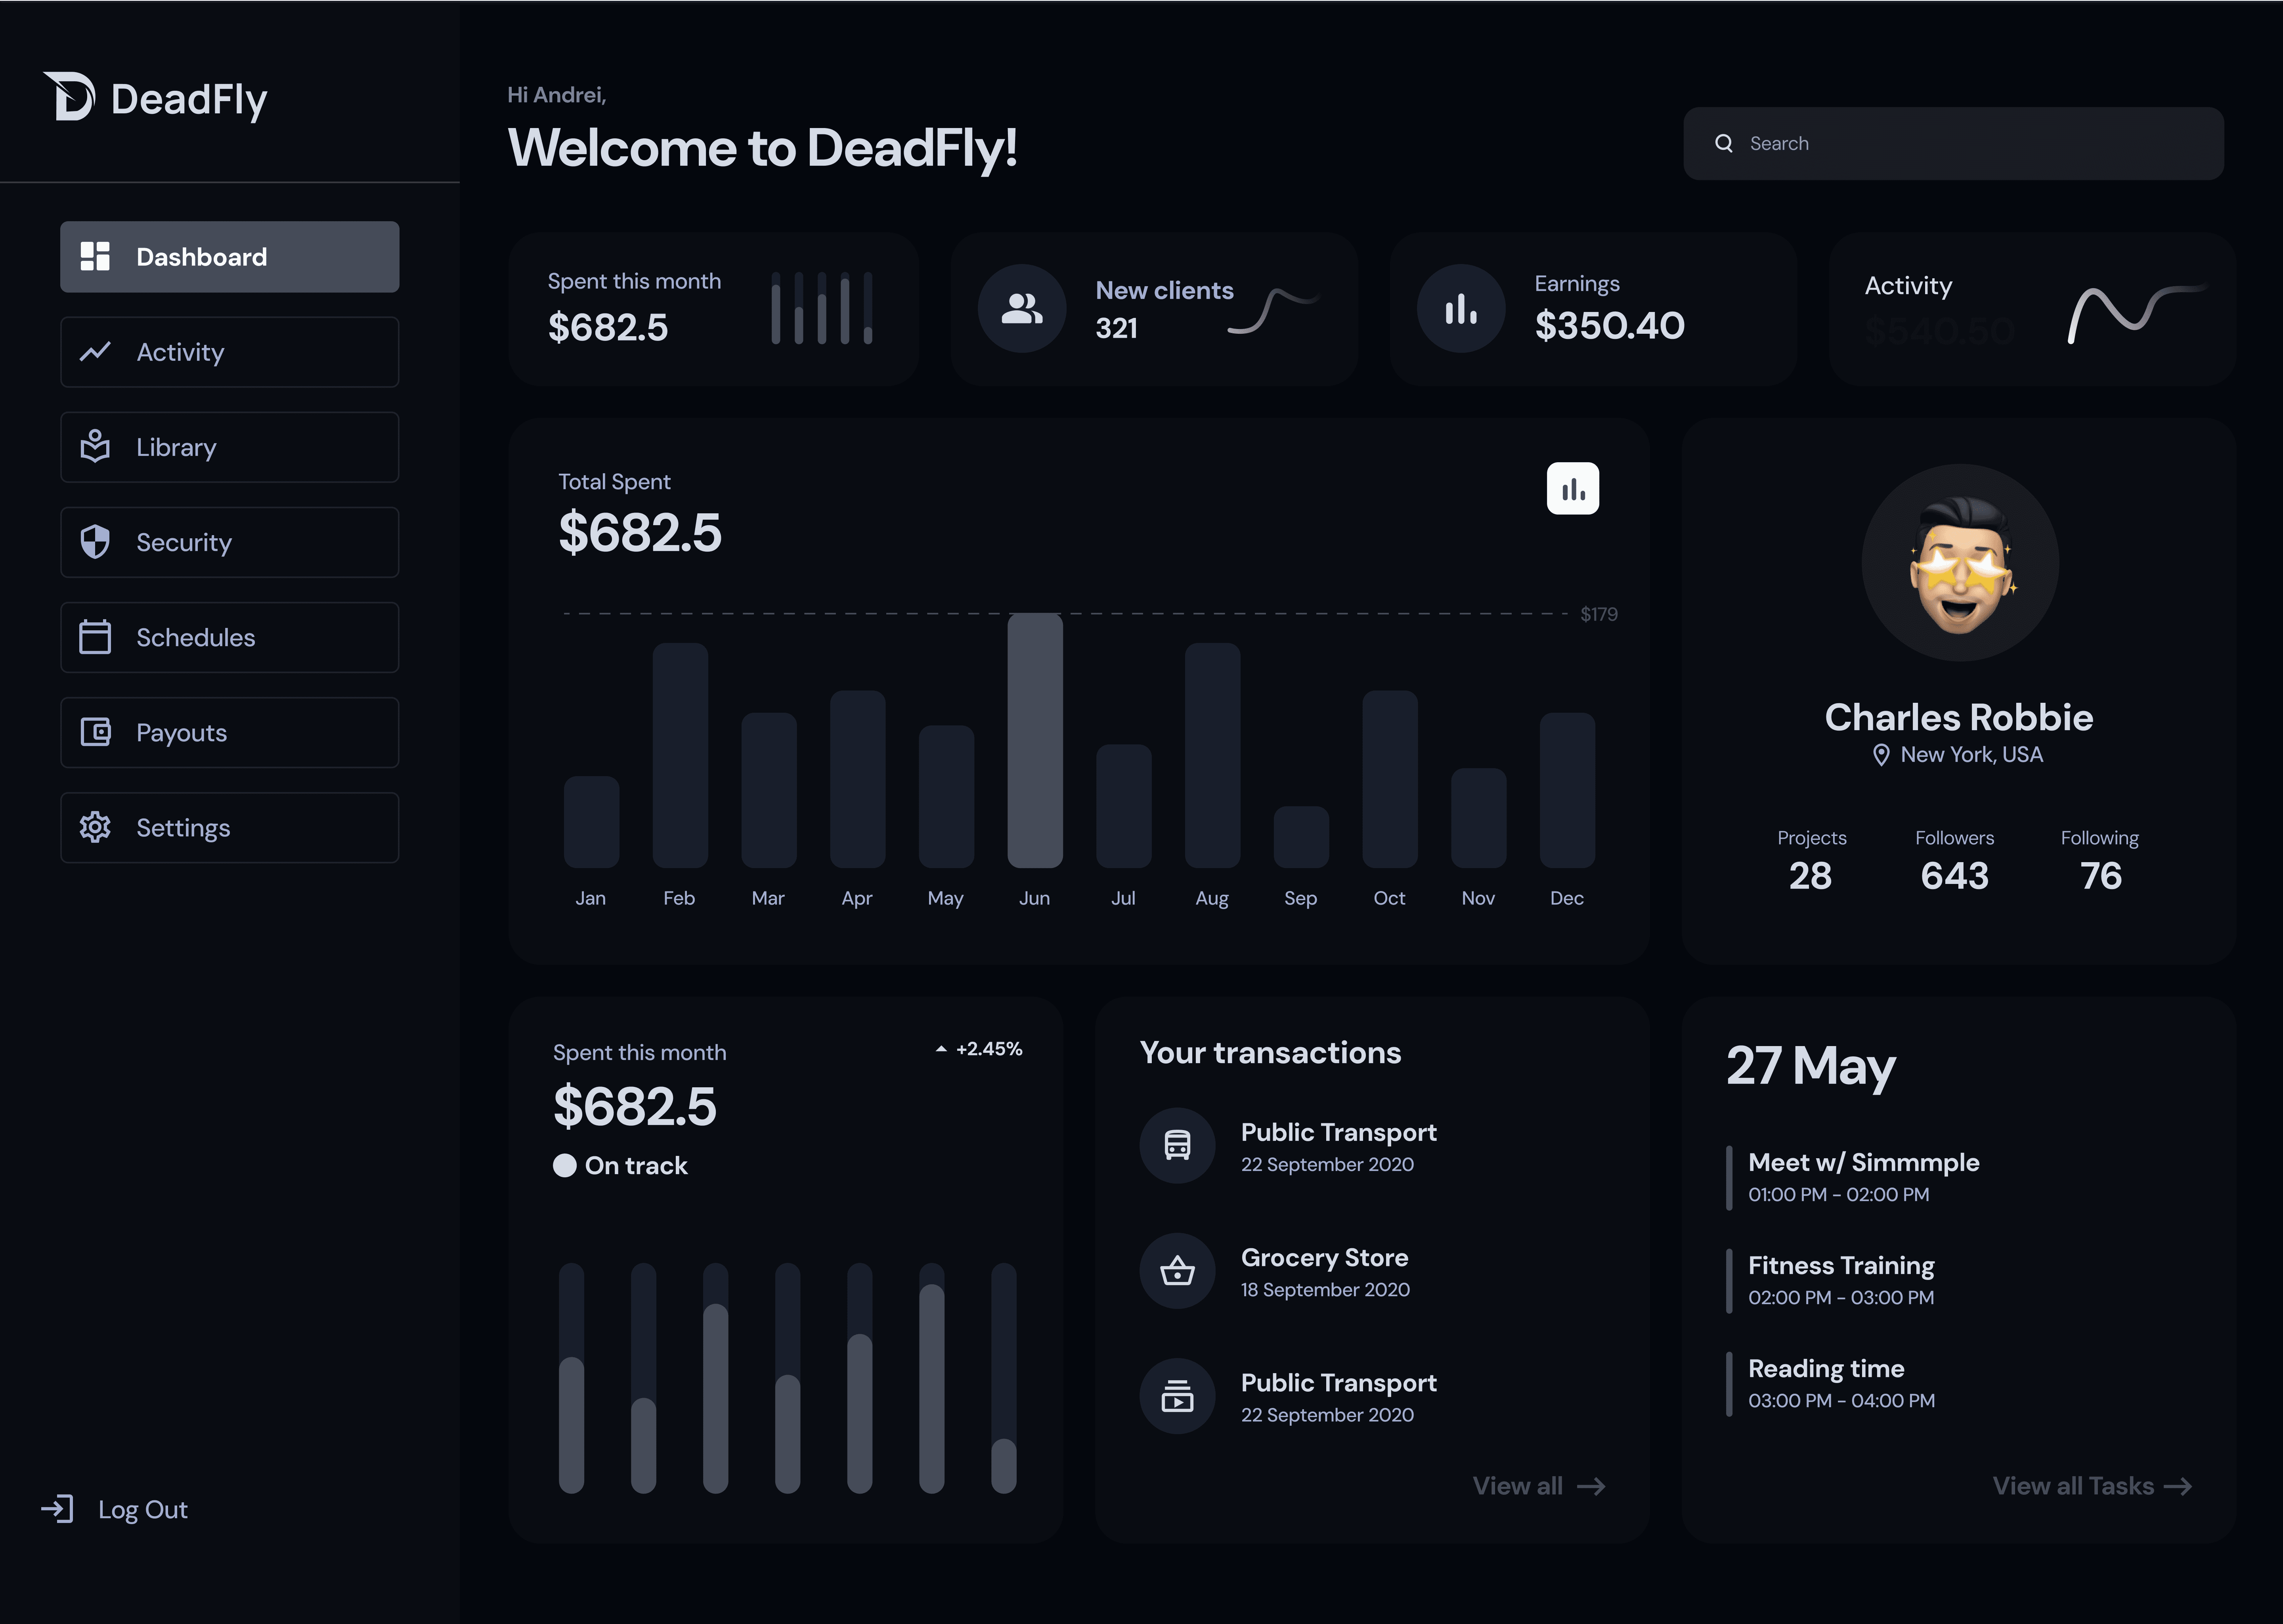The width and height of the screenshot is (2283, 1624).
Task: Click Charles Robbie avatar image
Action: (1959, 562)
